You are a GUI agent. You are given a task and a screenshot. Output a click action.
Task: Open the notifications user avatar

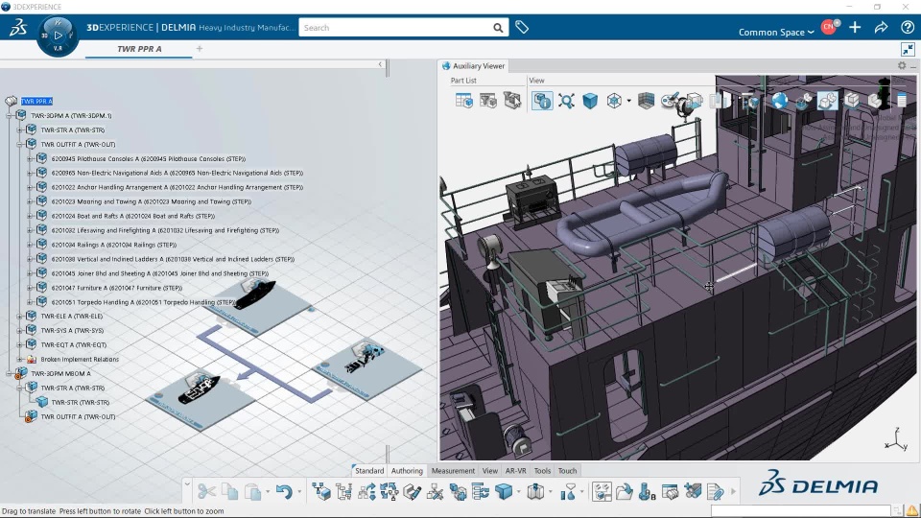(x=829, y=27)
